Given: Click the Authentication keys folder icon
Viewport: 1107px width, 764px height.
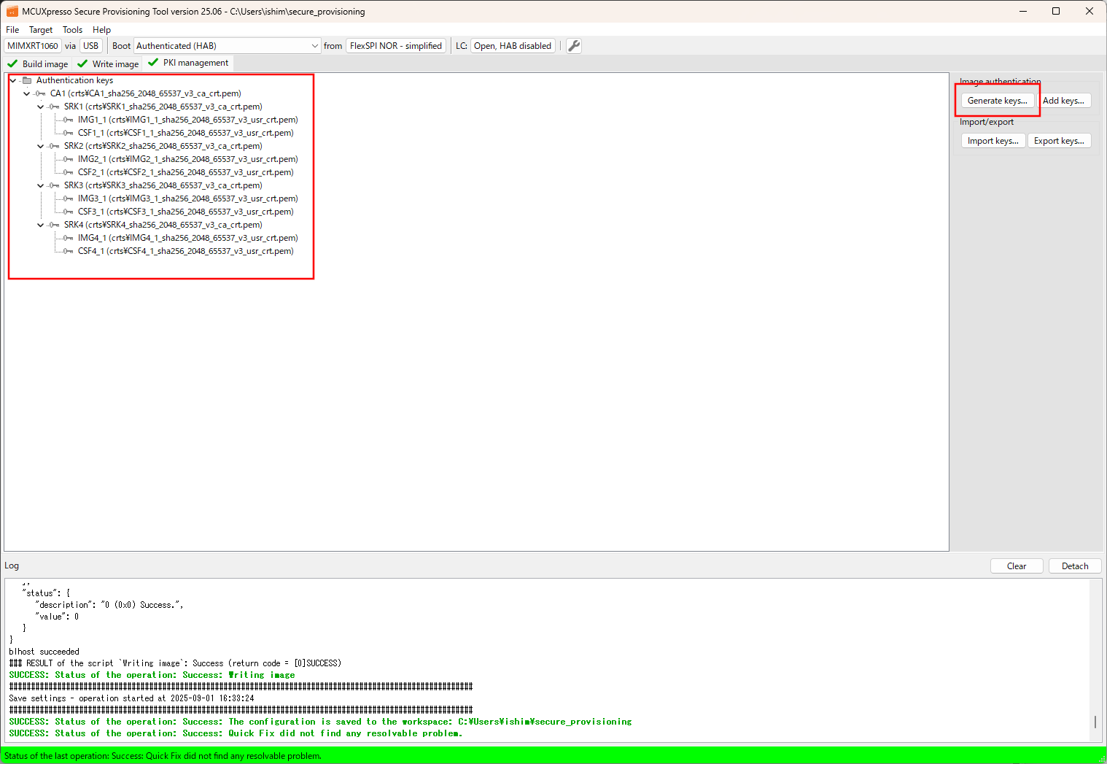Looking at the screenshot, I should [x=27, y=80].
